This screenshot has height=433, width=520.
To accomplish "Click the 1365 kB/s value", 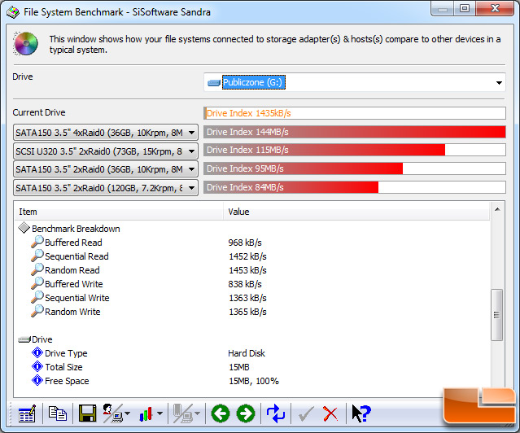I will [x=247, y=312].
